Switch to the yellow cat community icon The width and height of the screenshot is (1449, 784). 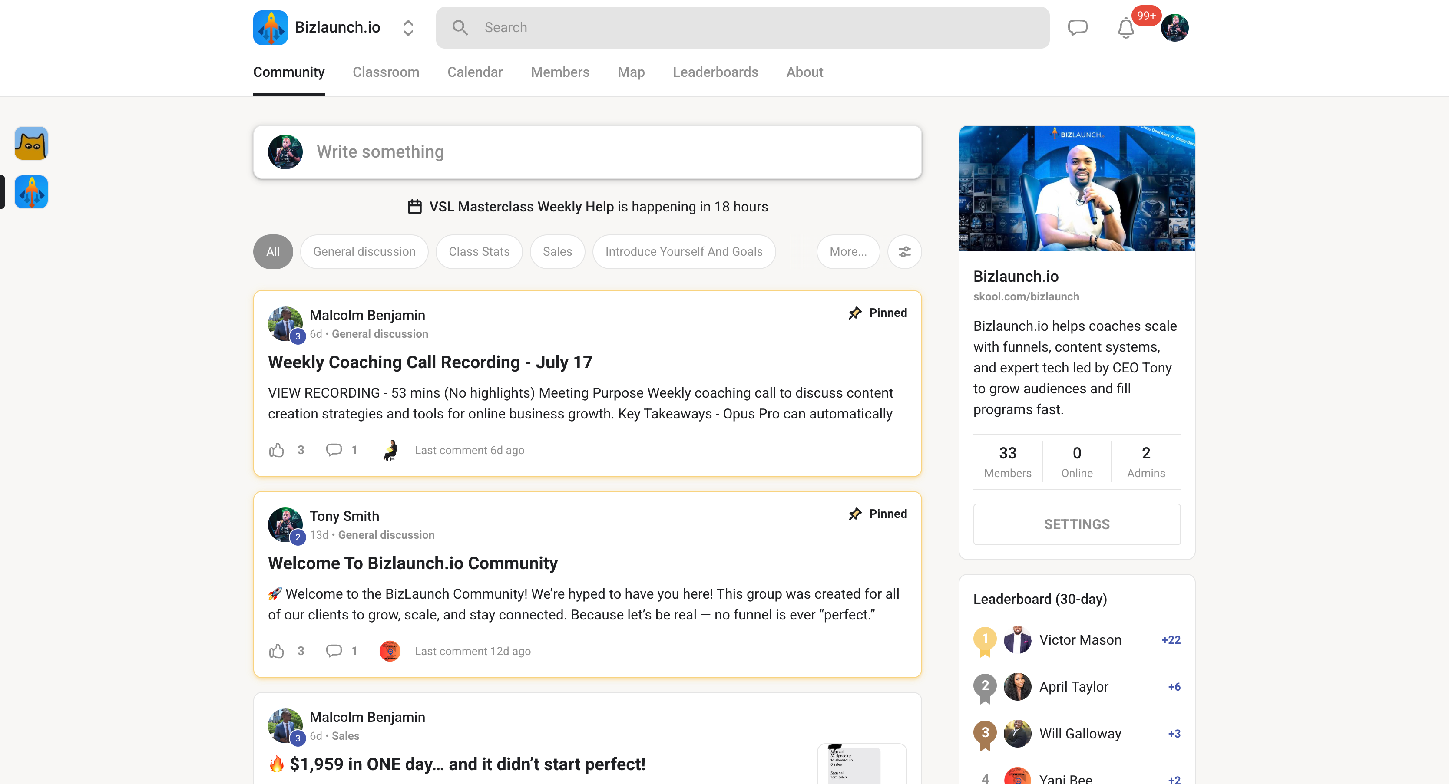[31, 143]
